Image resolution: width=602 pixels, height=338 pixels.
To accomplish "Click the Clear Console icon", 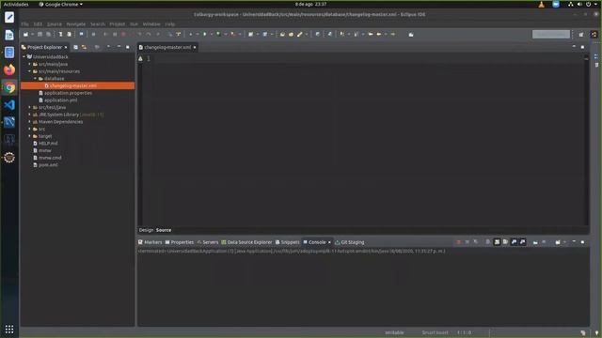I will (x=488, y=242).
